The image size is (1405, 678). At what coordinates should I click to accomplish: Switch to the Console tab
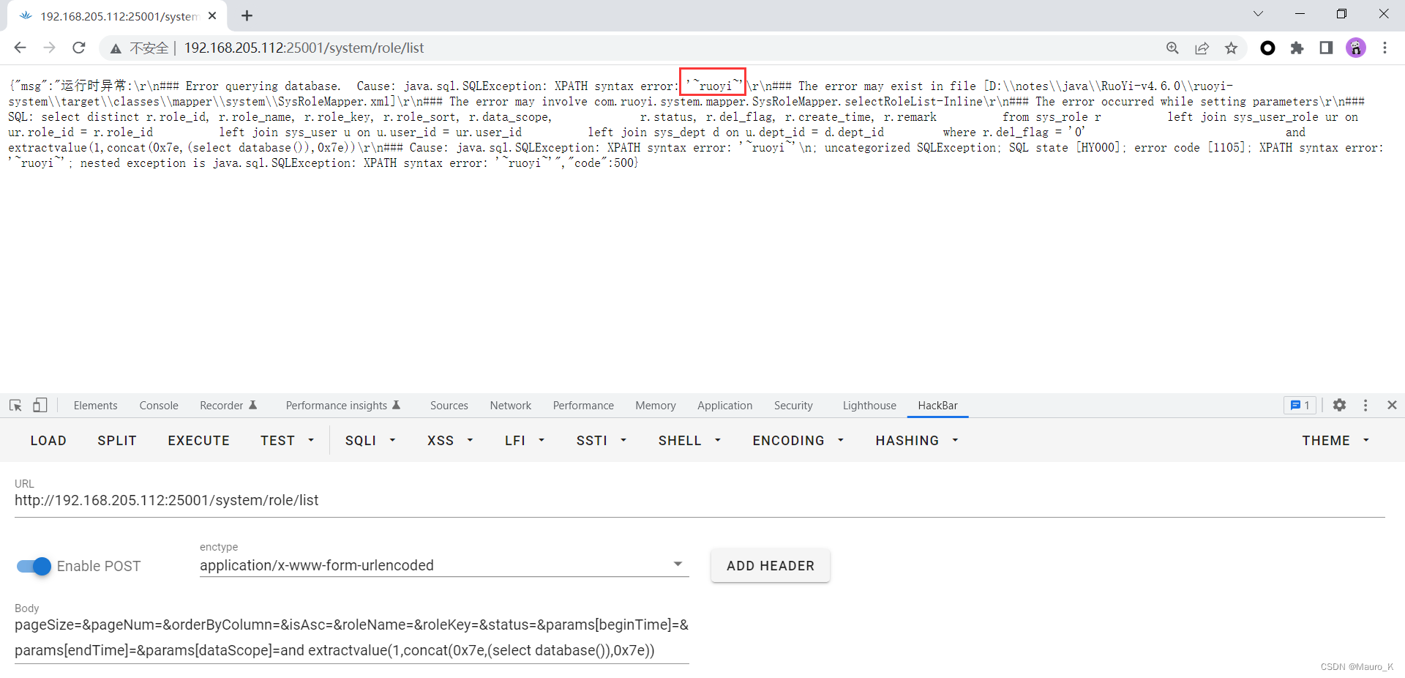pyautogui.click(x=159, y=406)
